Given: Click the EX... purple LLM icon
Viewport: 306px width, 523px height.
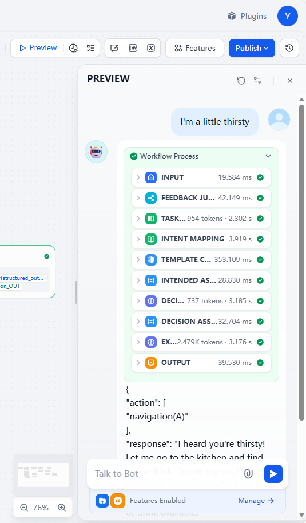Looking at the screenshot, I should pos(151,342).
